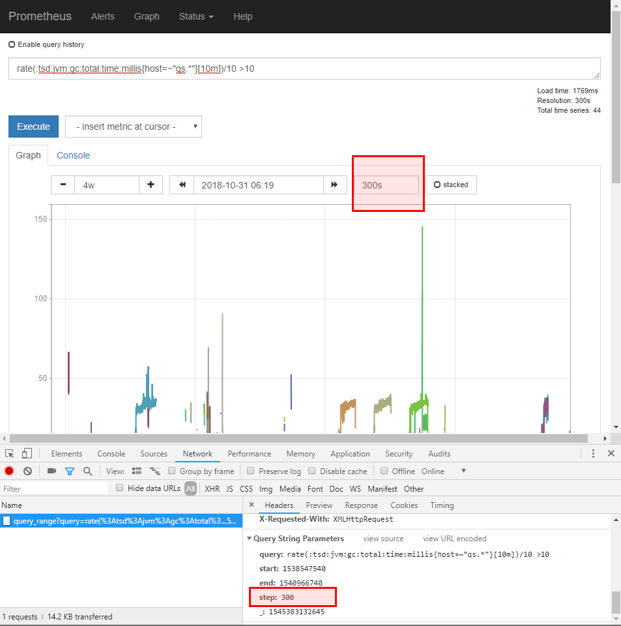Open the Status dropdown menu

click(x=195, y=16)
